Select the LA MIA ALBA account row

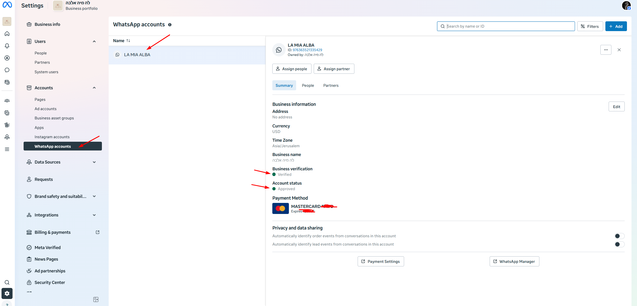click(x=187, y=55)
